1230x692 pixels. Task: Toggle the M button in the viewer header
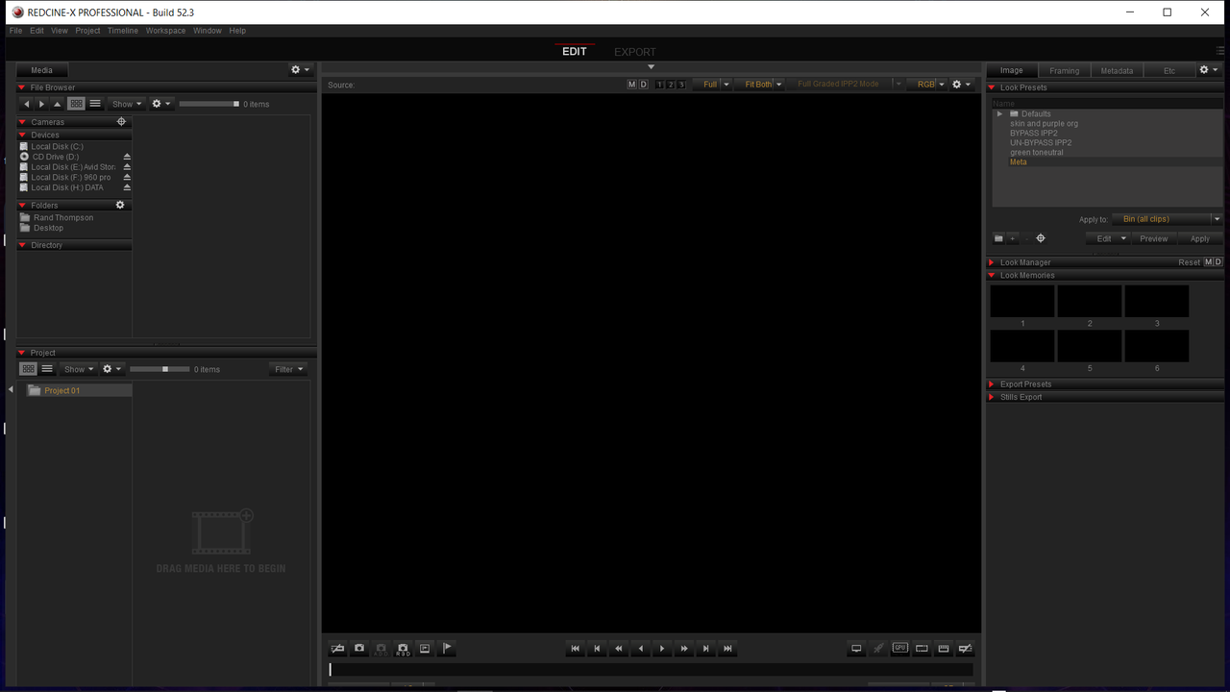pyautogui.click(x=631, y=85)
